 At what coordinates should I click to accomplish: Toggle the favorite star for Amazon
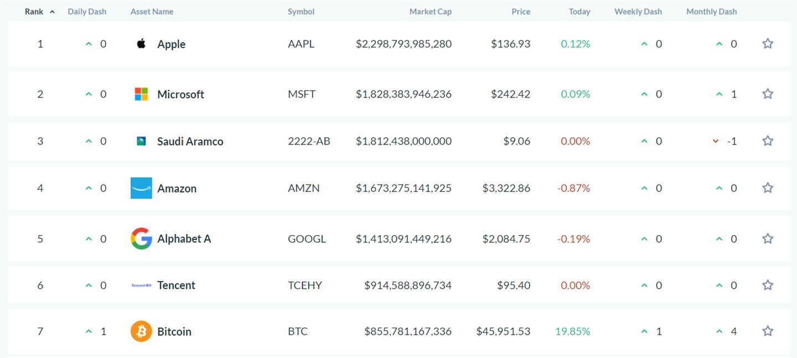point(768,188)
